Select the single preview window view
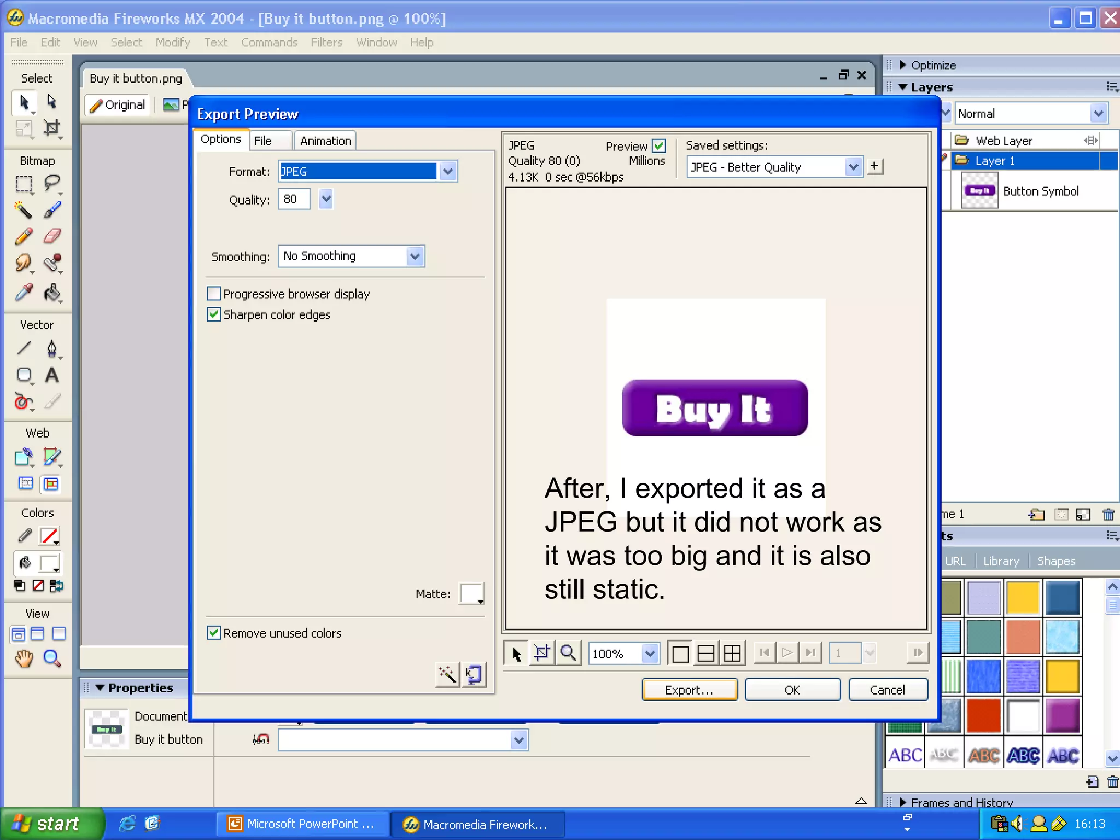The height and width of the screenshot is (840, 1120). coord(680,654)
